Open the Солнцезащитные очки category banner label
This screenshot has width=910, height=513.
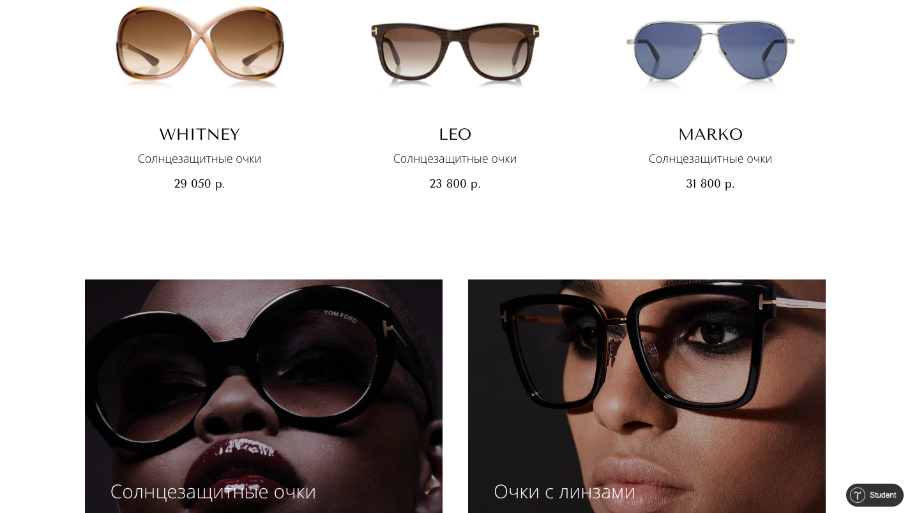pyautogui.click(x=213, y=491)
